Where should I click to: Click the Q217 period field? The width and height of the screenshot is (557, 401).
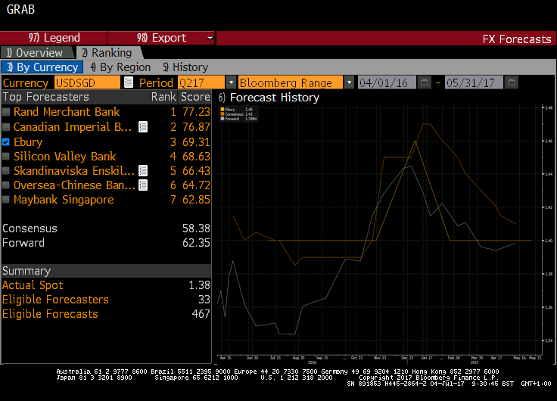coord(201,82)
